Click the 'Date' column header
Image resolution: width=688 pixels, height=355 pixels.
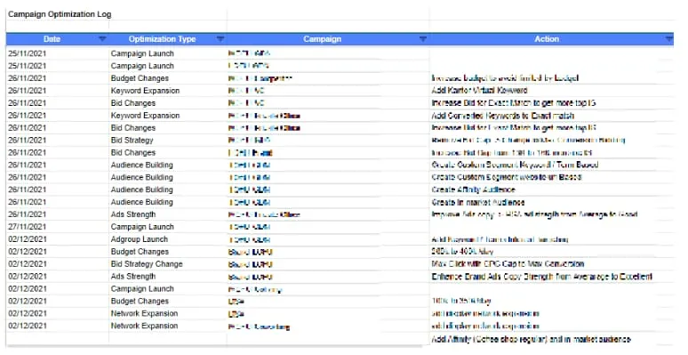pyautogui.click(x=52, y=39)
